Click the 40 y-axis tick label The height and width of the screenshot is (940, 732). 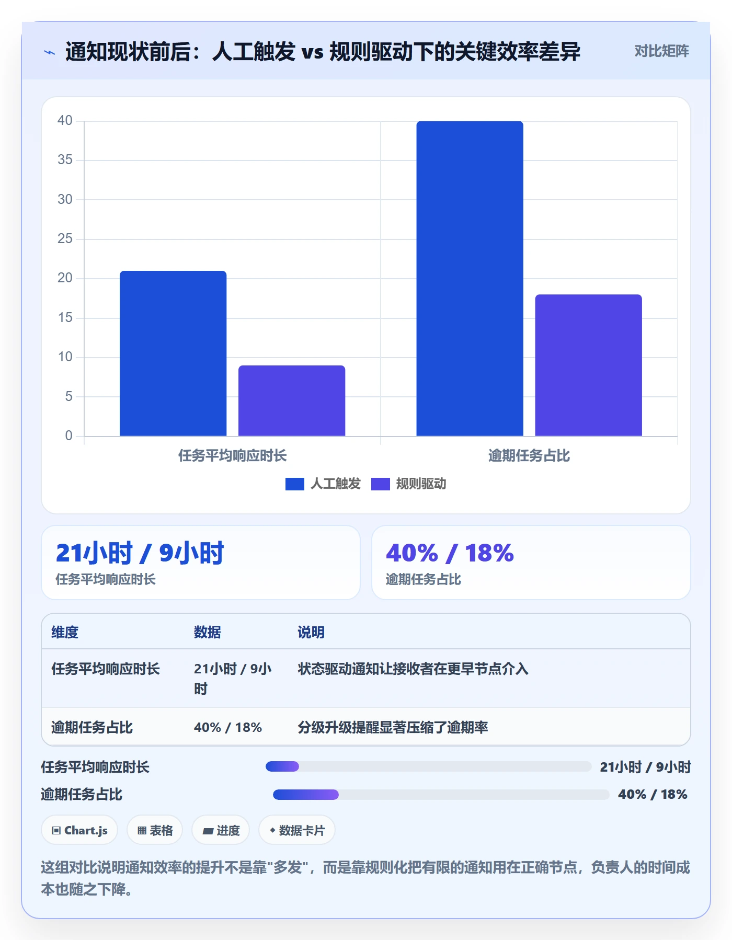[65, 121]
